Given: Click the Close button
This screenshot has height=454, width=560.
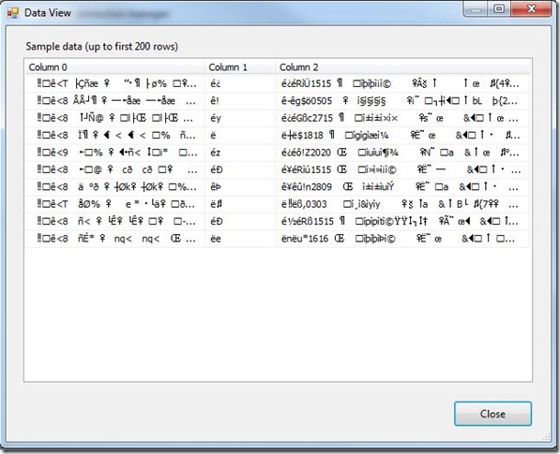Looking at the screenshot, I should (492, 414).
